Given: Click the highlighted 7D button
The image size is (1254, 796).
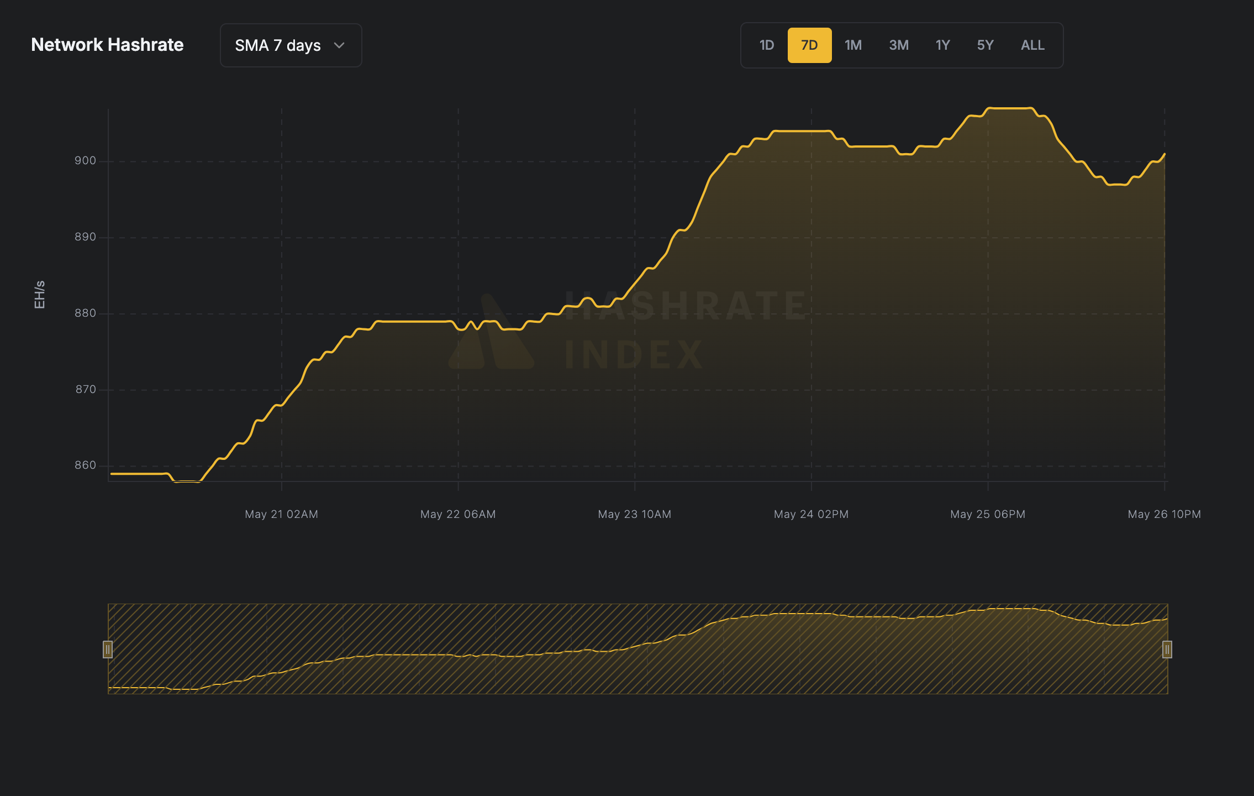Looking at the screenshot, I should (x=809, y=45).
